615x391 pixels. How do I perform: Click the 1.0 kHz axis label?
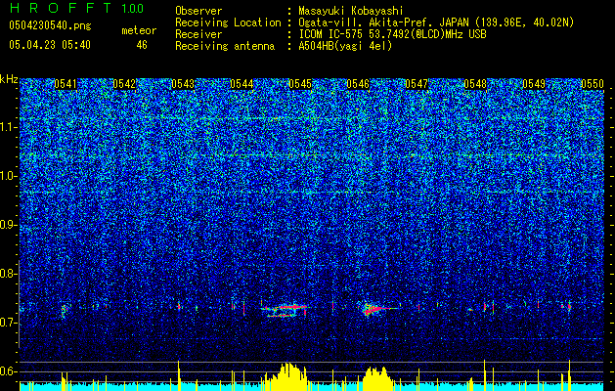8,176
